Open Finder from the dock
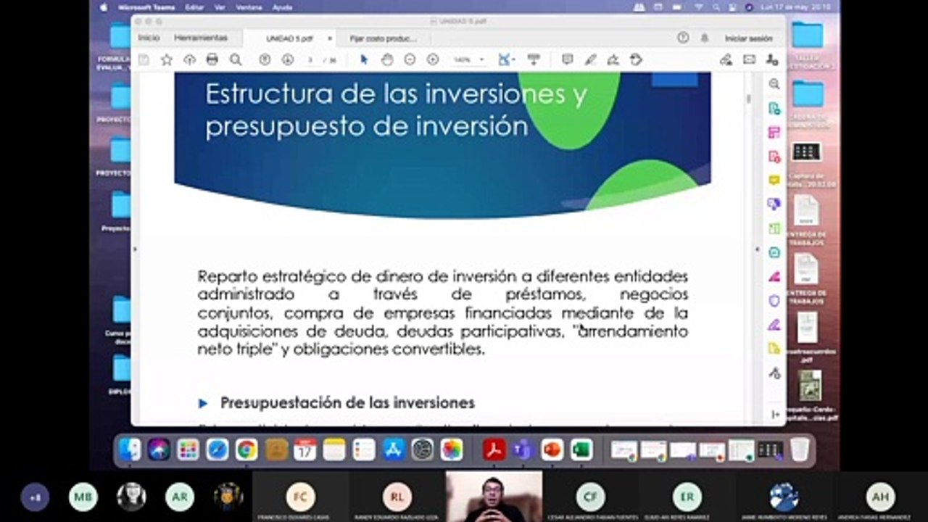Image resolution: width=928 pixels, height=522 pixels. pos(130,450)
